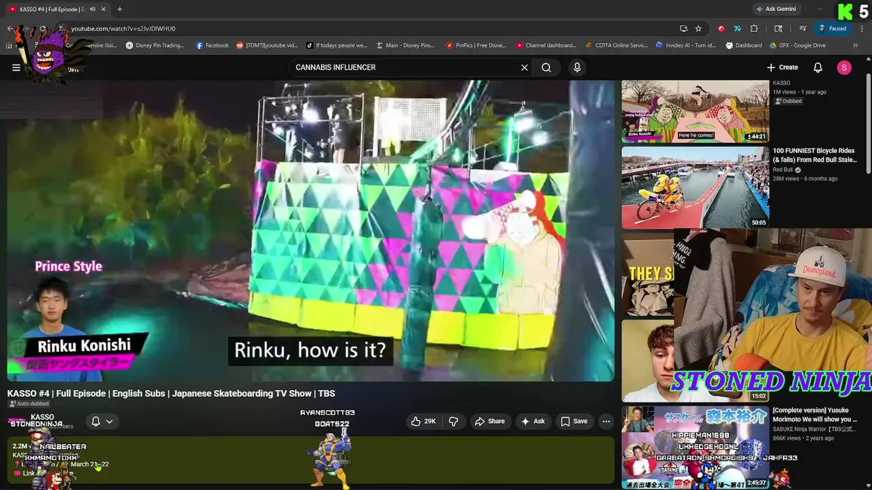Open the YouTube notifications bell

(818, 67)
